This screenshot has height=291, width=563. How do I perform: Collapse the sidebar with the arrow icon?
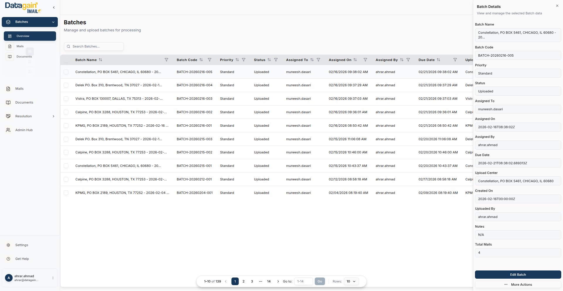click(x=54, y=7)
